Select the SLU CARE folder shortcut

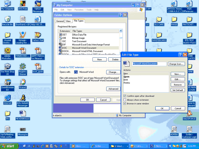[159, 21]
